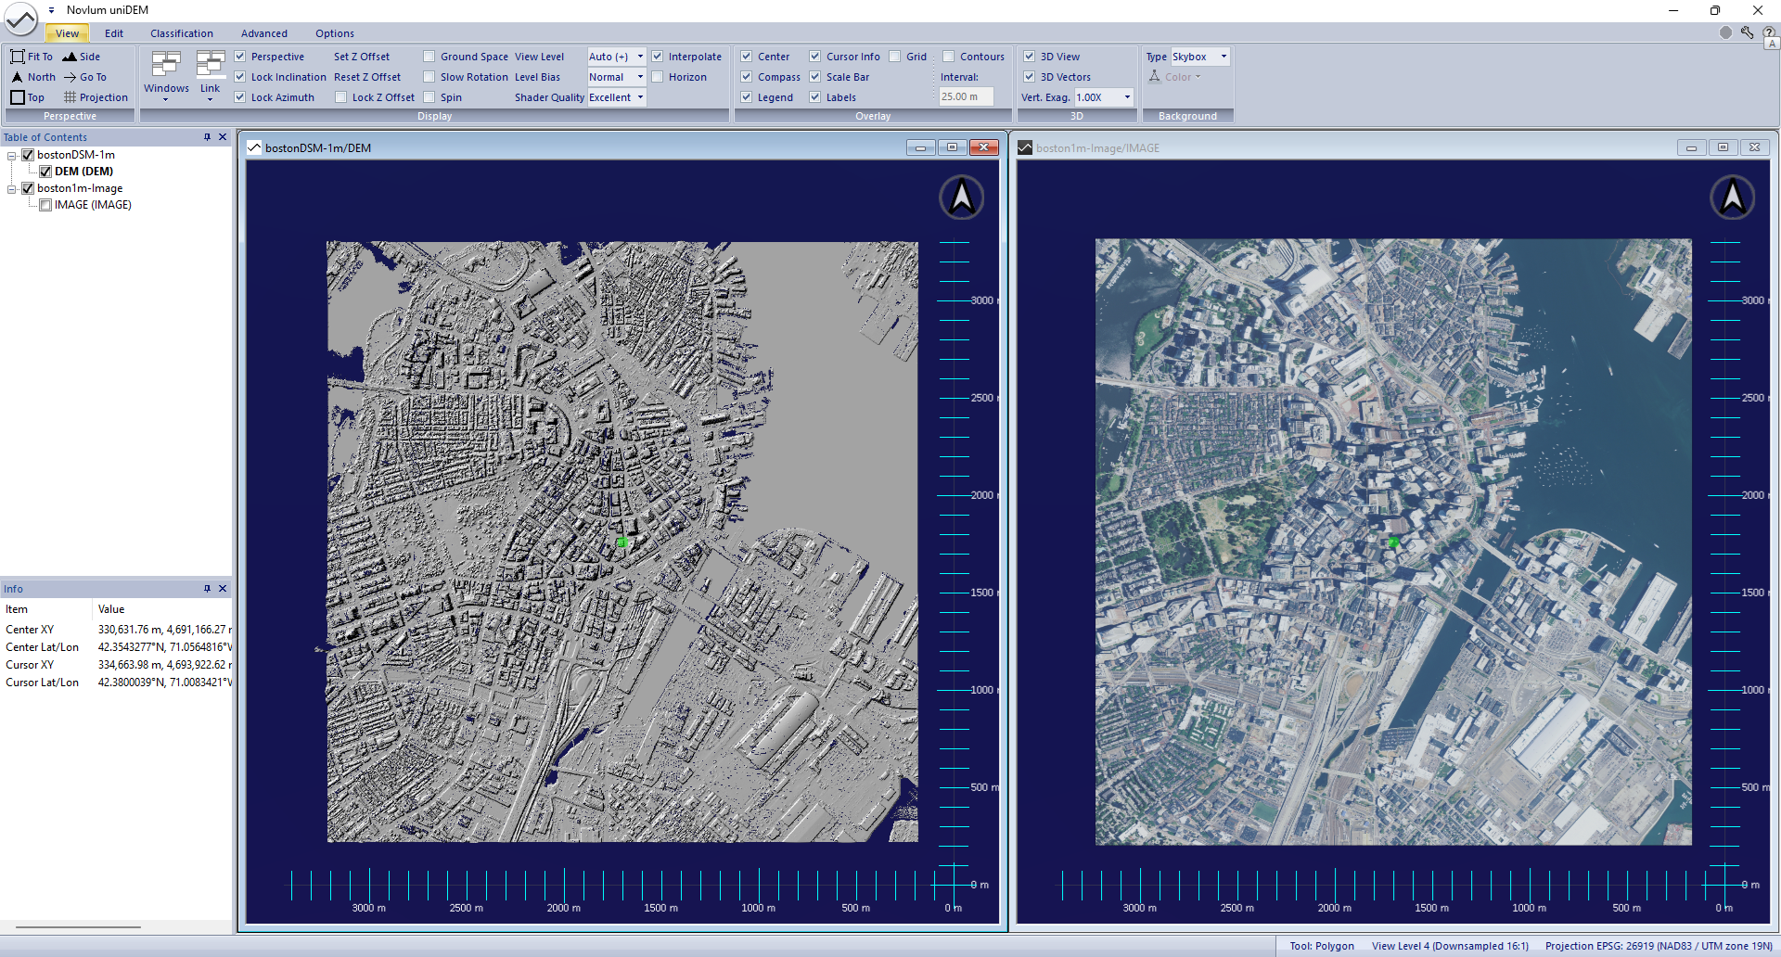Screen dimensions: 1781x957
Task: Click boston1m-Image window title icon
Action: pos(1025,147)
